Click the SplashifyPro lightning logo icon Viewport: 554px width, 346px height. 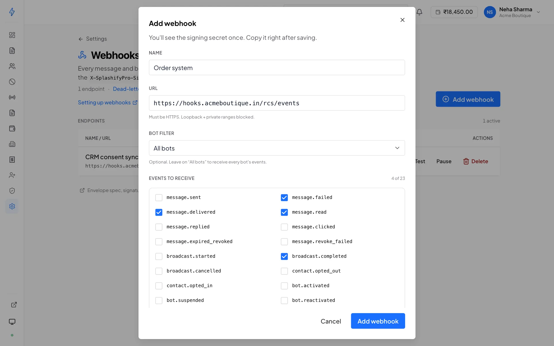point(12,12)
